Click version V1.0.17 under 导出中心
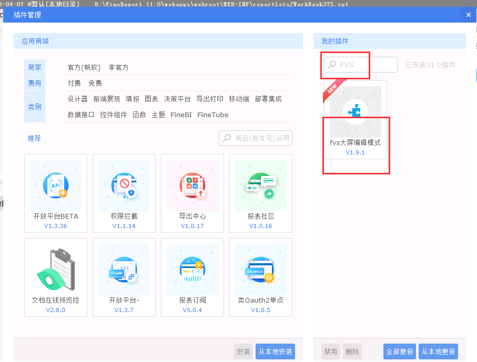Image resolution: width=477 pixels, height=362 pixels. (192, 226)
